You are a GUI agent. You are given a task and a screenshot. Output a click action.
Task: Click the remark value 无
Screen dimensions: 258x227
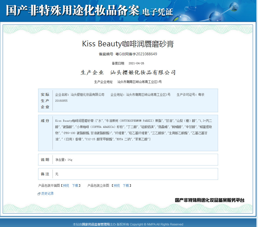57,174
